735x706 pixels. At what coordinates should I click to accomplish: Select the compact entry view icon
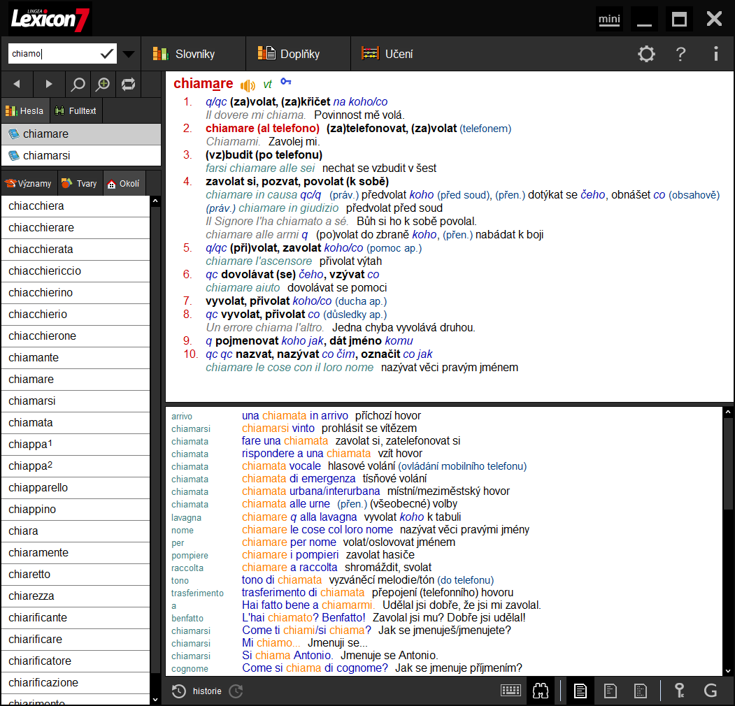pyautogui.click(x=641, y=691)
